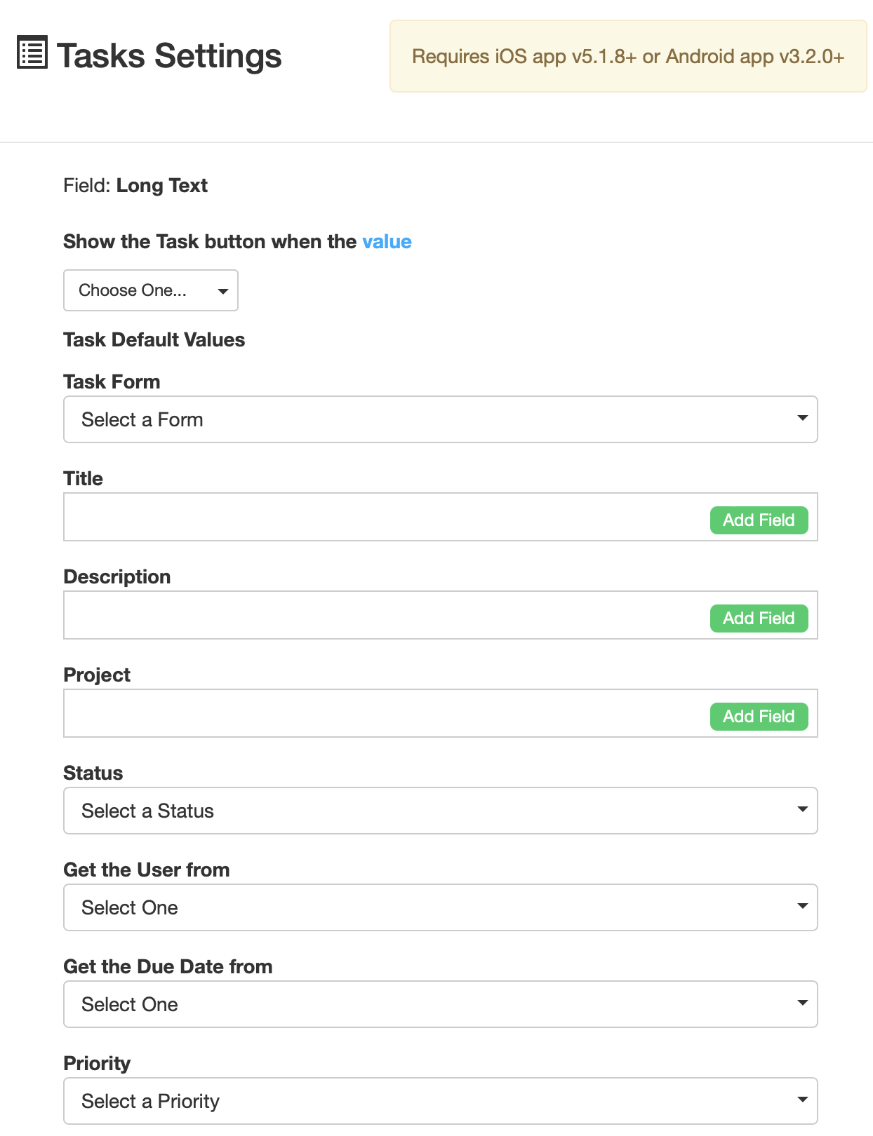Screen dimensions: 873x1136
Task: Click the Task Form dropdown chevron
Action: (x=803, y=419)
